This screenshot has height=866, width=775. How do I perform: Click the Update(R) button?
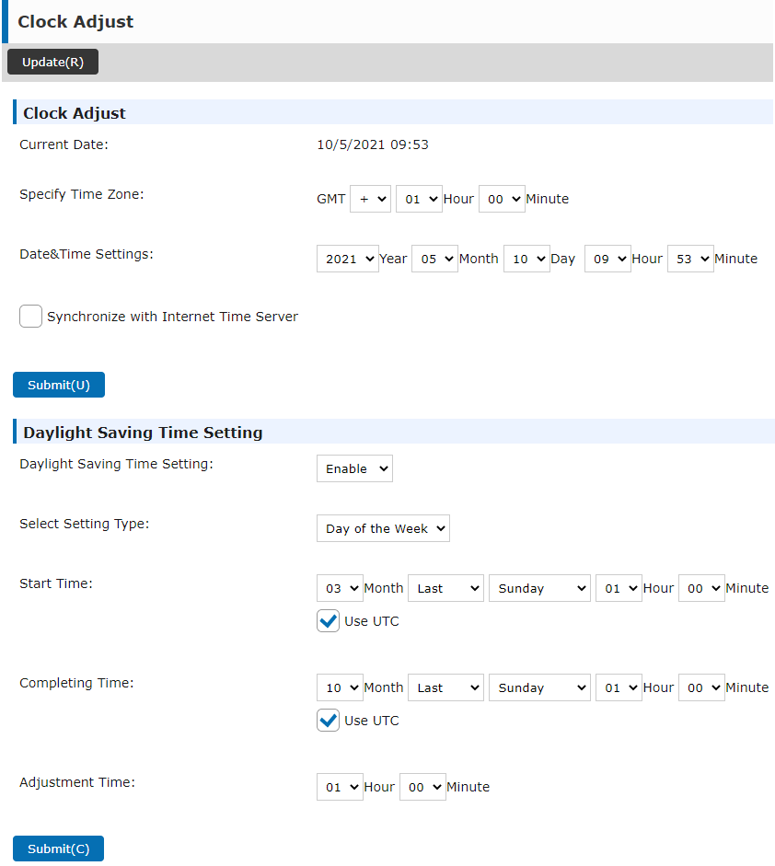pyautogui.click(x=52, y=62)
